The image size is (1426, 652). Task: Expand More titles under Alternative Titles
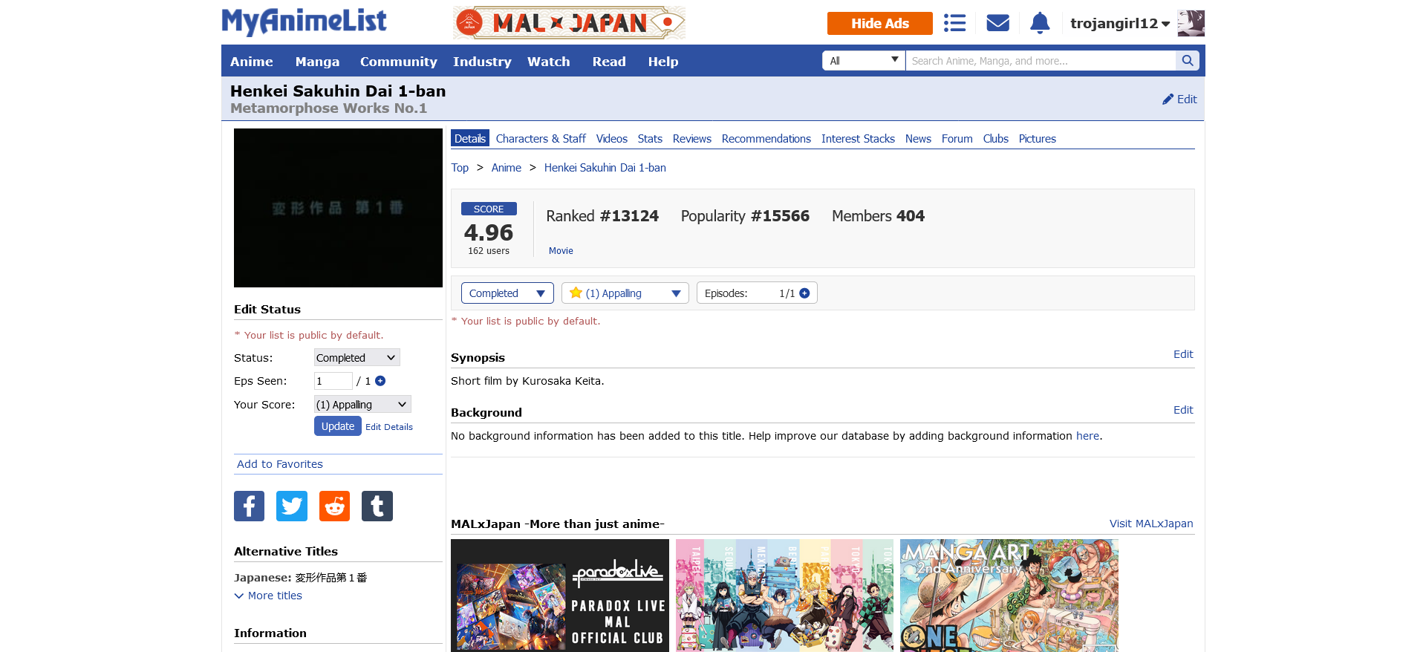[x=268, y=596]
